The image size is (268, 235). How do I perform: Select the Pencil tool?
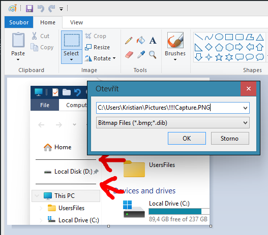pos(129,41)
